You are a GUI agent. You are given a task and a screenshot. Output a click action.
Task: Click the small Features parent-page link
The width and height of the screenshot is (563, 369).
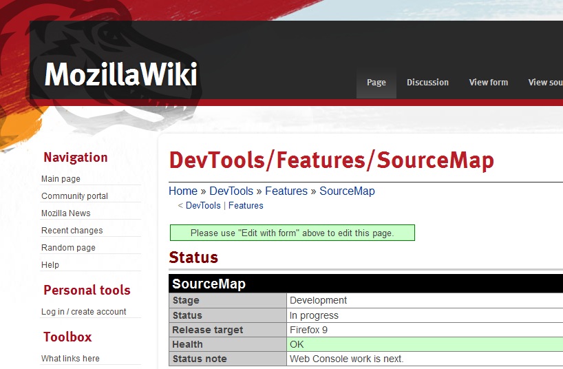246,206
